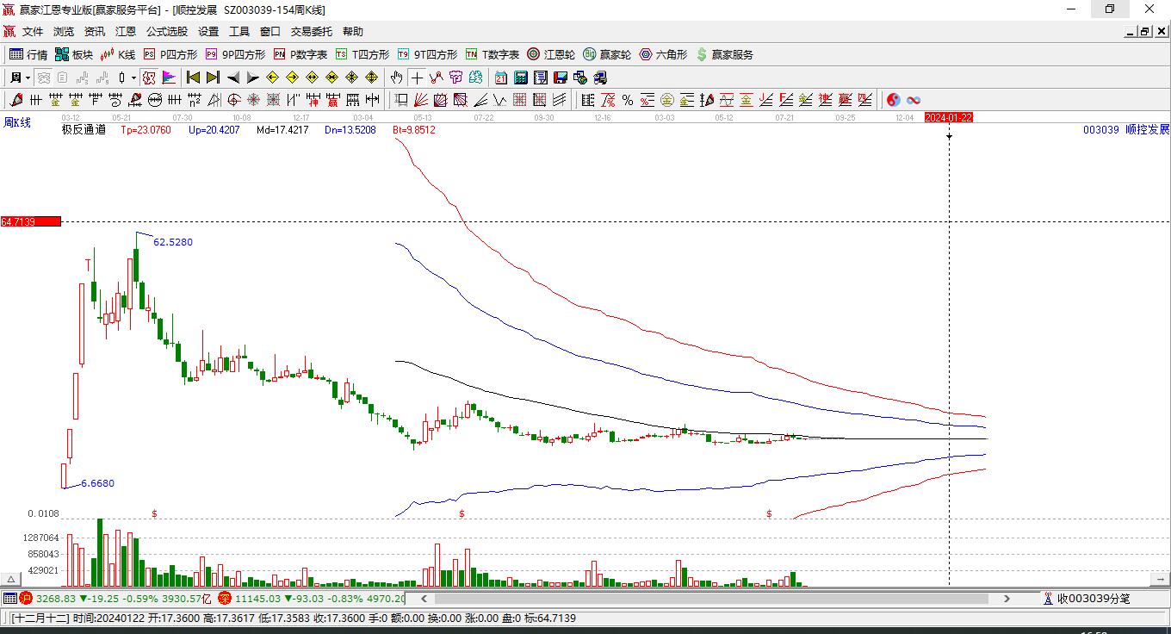Click the 极反通道 indicator name
The image size is (1171, 634).
(x=84, y=130)
